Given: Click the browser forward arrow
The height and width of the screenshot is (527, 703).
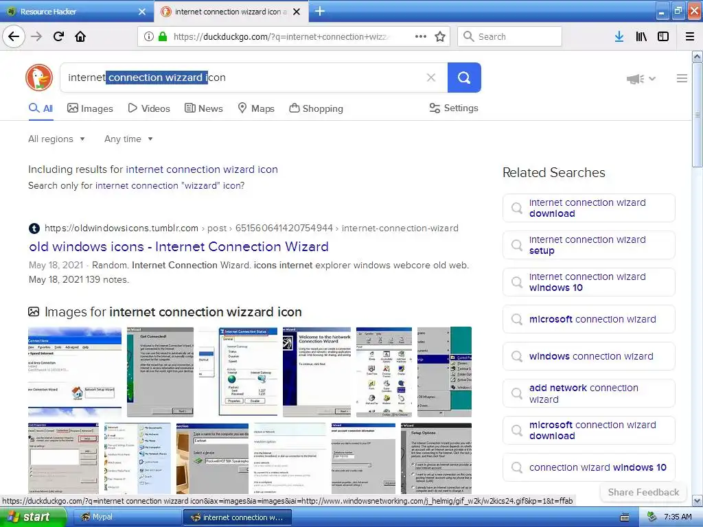Looking at the screenshot, I should pyautogui.click(x=36, y=36).
